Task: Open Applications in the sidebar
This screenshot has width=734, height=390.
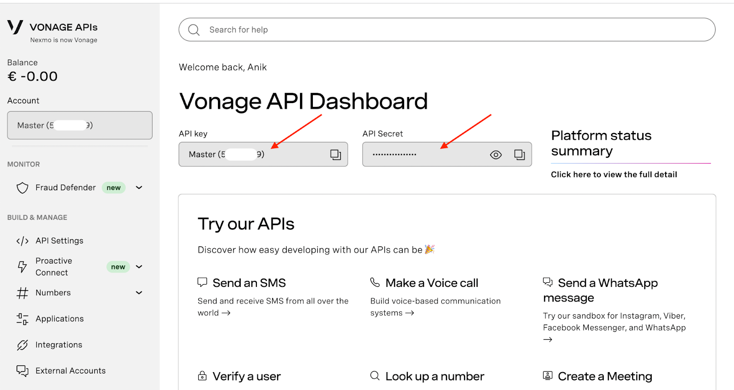Action: [60, 319]
